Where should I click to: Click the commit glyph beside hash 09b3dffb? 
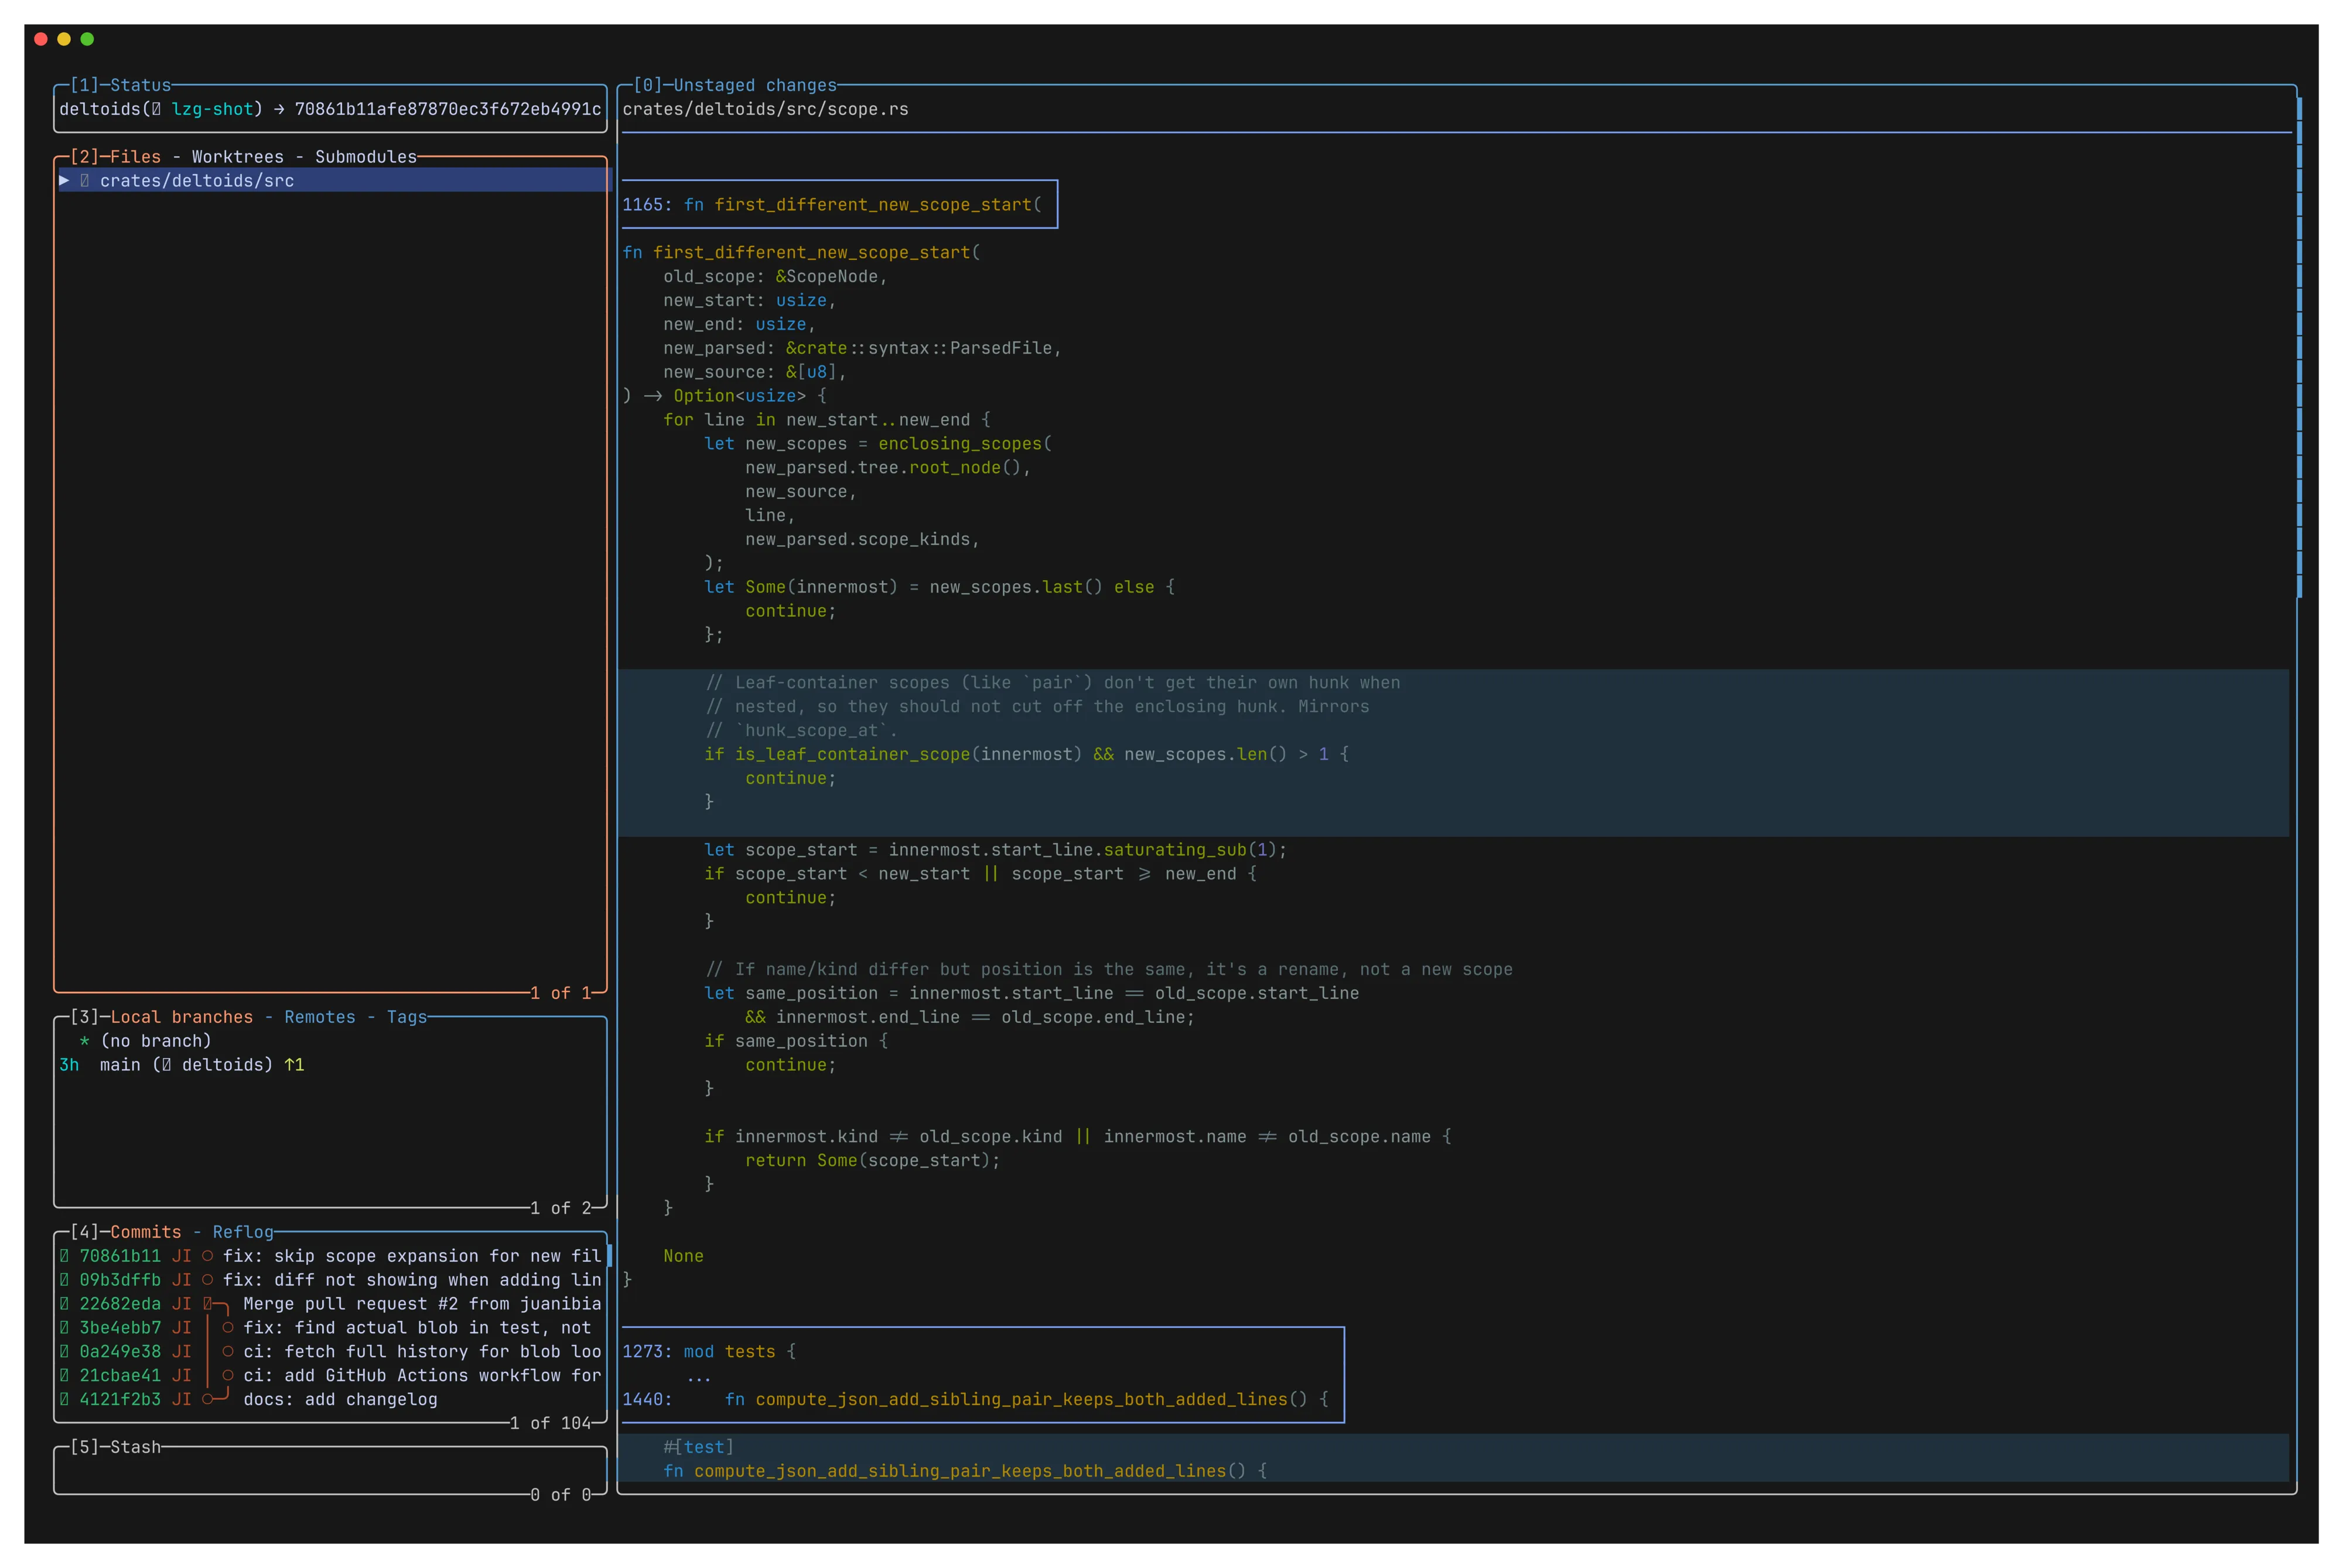click(64, 1280)
